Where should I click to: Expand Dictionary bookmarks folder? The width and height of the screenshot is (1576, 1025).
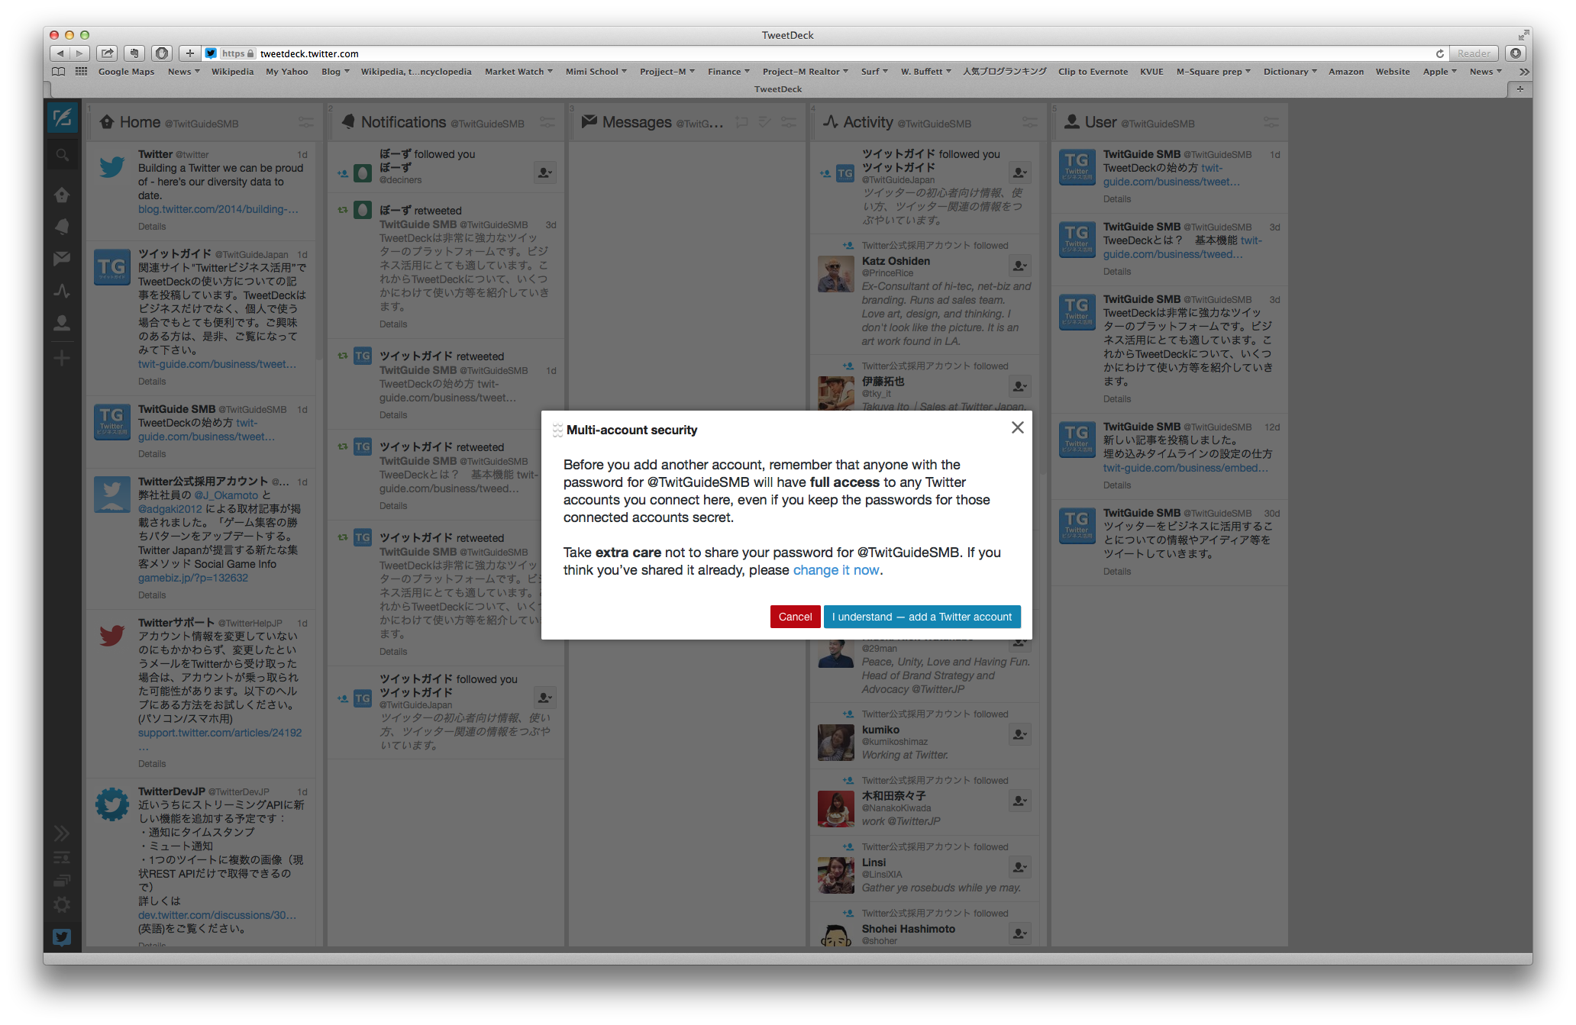pyautogui.click(x=1290, y=72)
